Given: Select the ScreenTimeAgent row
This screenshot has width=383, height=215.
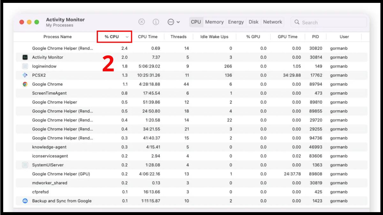Looking at the screenshot, I should coord(191,93).
